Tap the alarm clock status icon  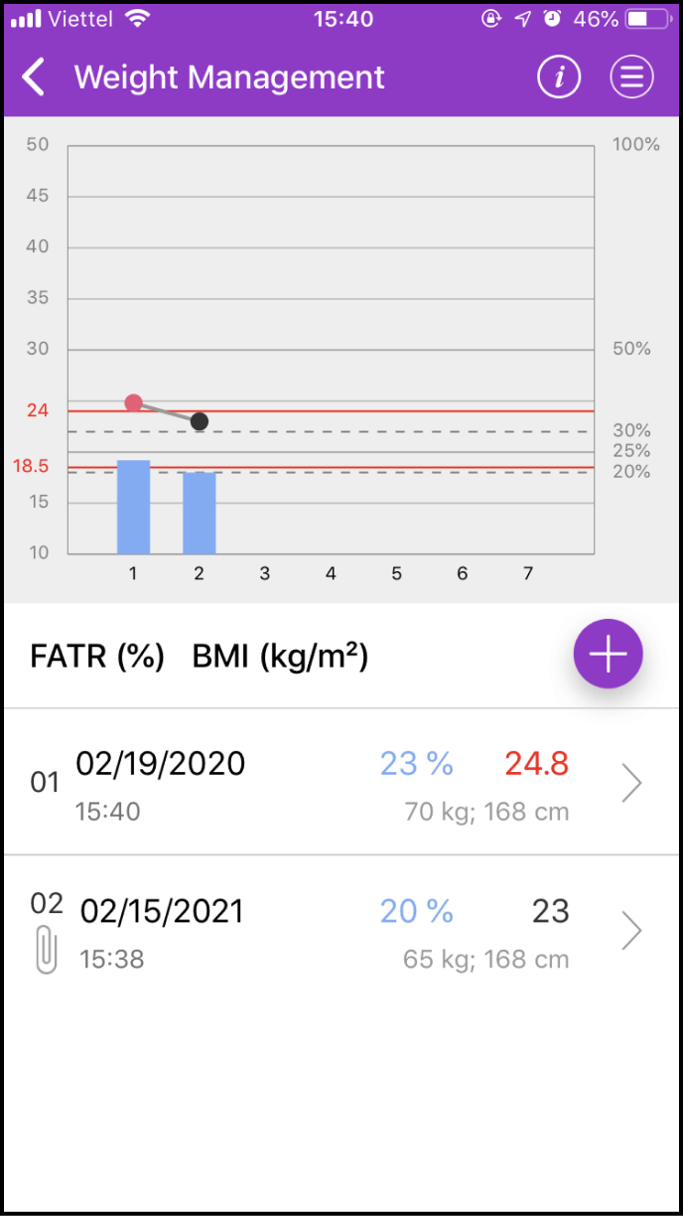(552, 19)
